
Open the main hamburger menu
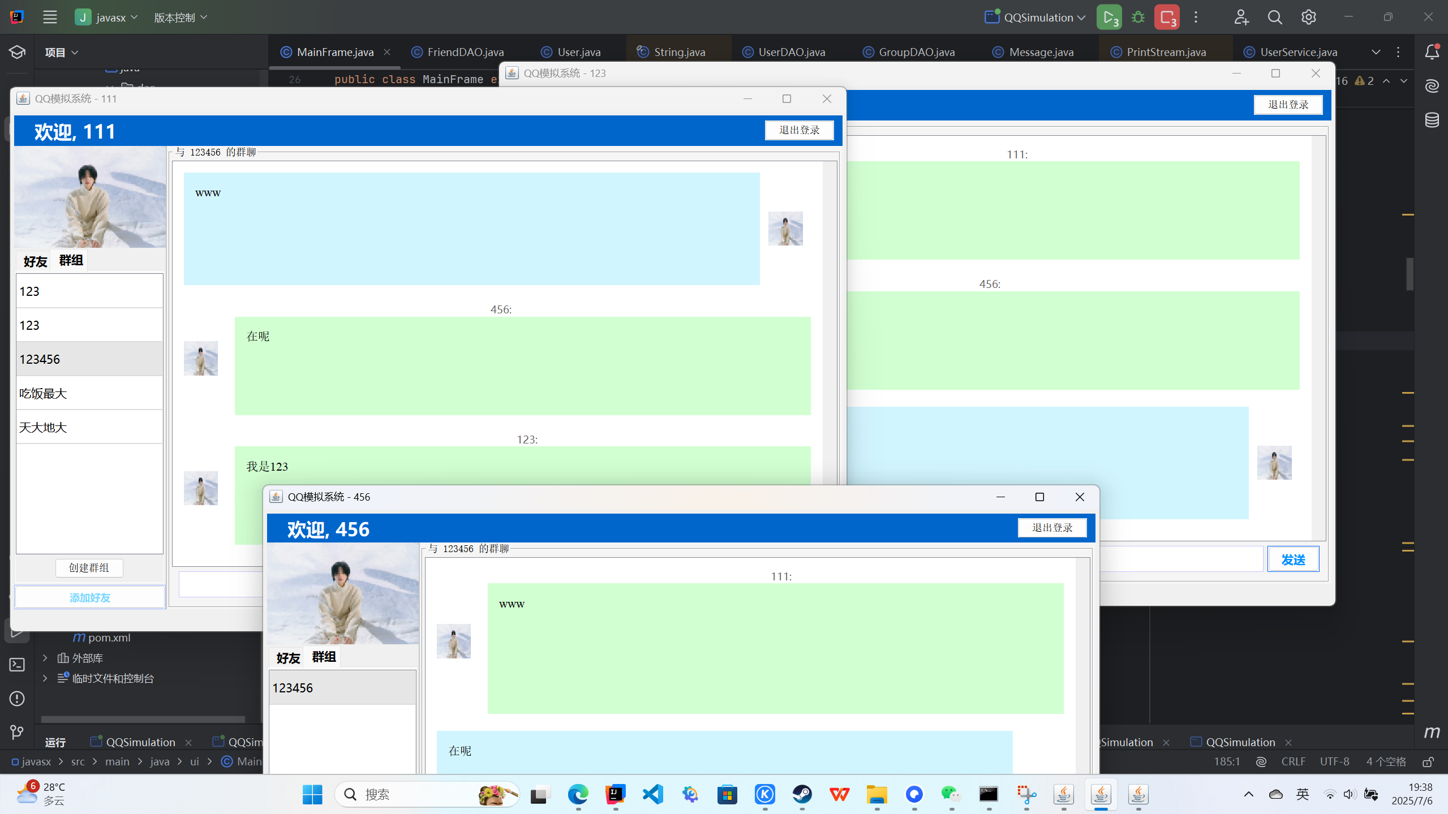pyautogui.click(x=50, y=18)
